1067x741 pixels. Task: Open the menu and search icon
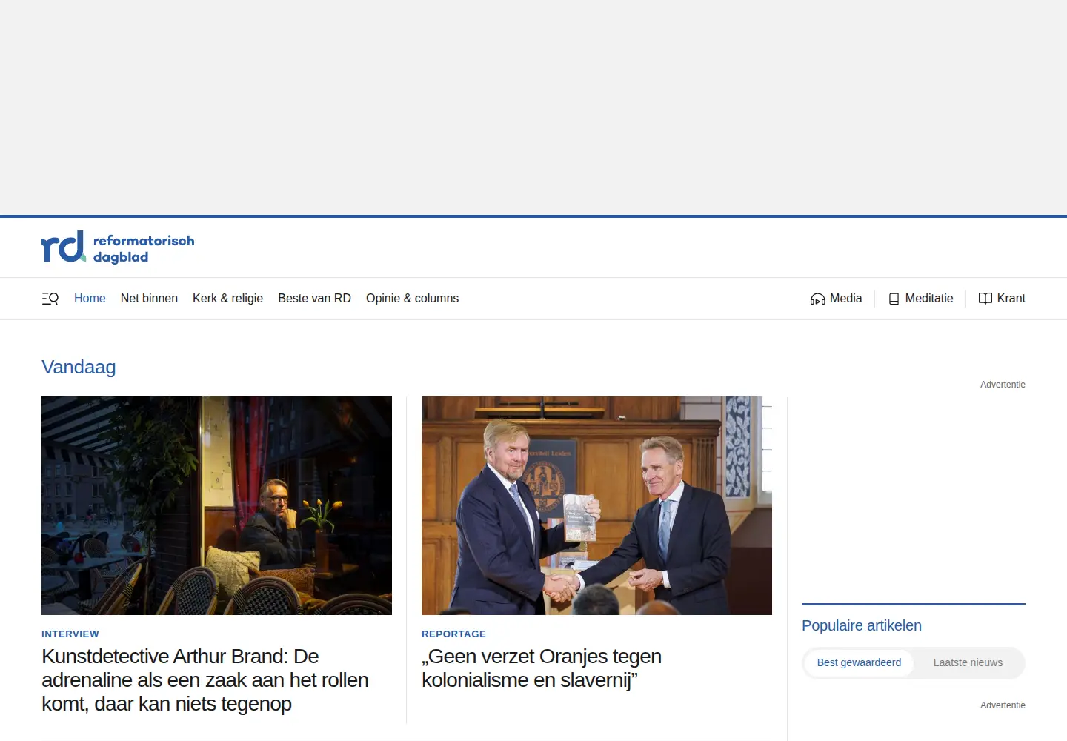(x=50, y=299)
